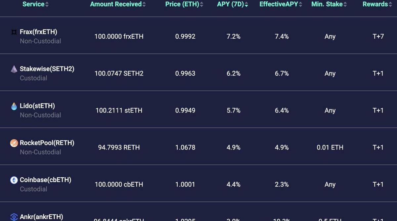Open Coinbase(cbETH) service link
This screenshot has width=397, height=221.
(x=46, y=180)
